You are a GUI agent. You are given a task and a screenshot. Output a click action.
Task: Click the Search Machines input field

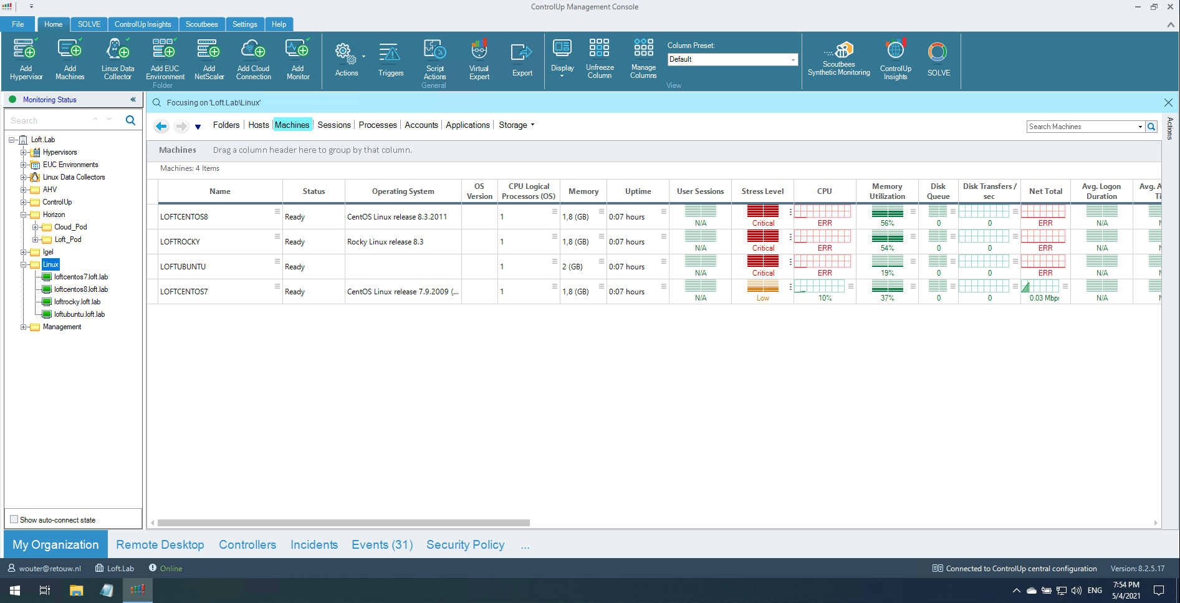[x=1082, y=127]
